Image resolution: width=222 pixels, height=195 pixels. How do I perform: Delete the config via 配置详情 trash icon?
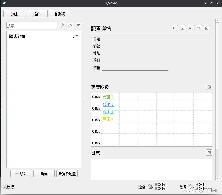pos(207,28)
